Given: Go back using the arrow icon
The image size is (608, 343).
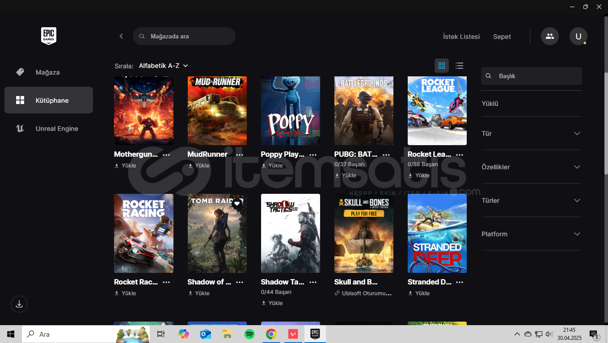Looking at the screenshot, I should coord(121,36).
